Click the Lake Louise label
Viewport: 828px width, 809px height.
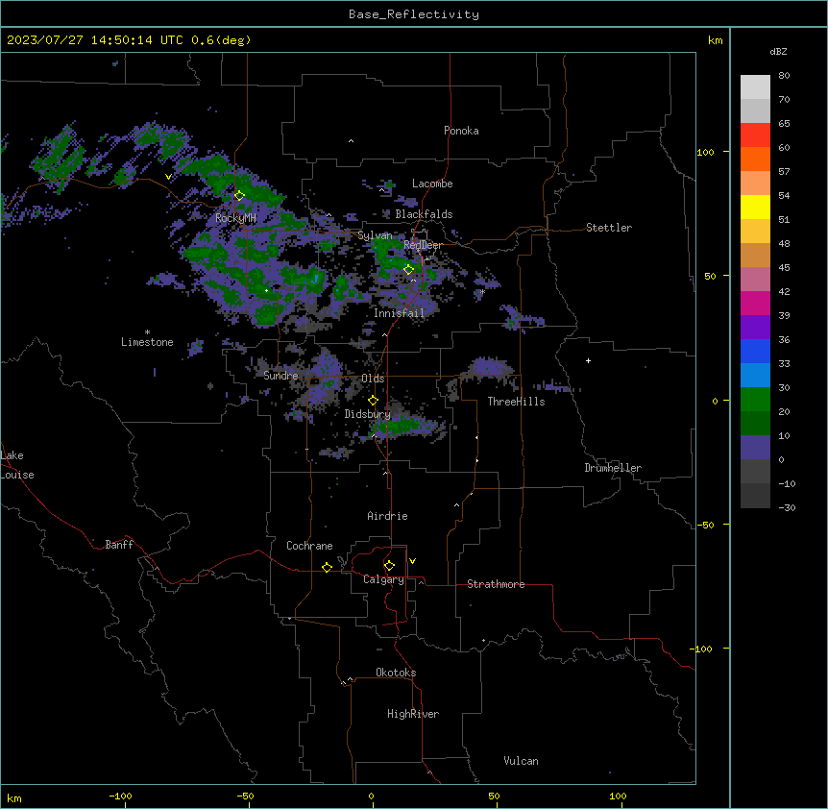click(17, 465)
